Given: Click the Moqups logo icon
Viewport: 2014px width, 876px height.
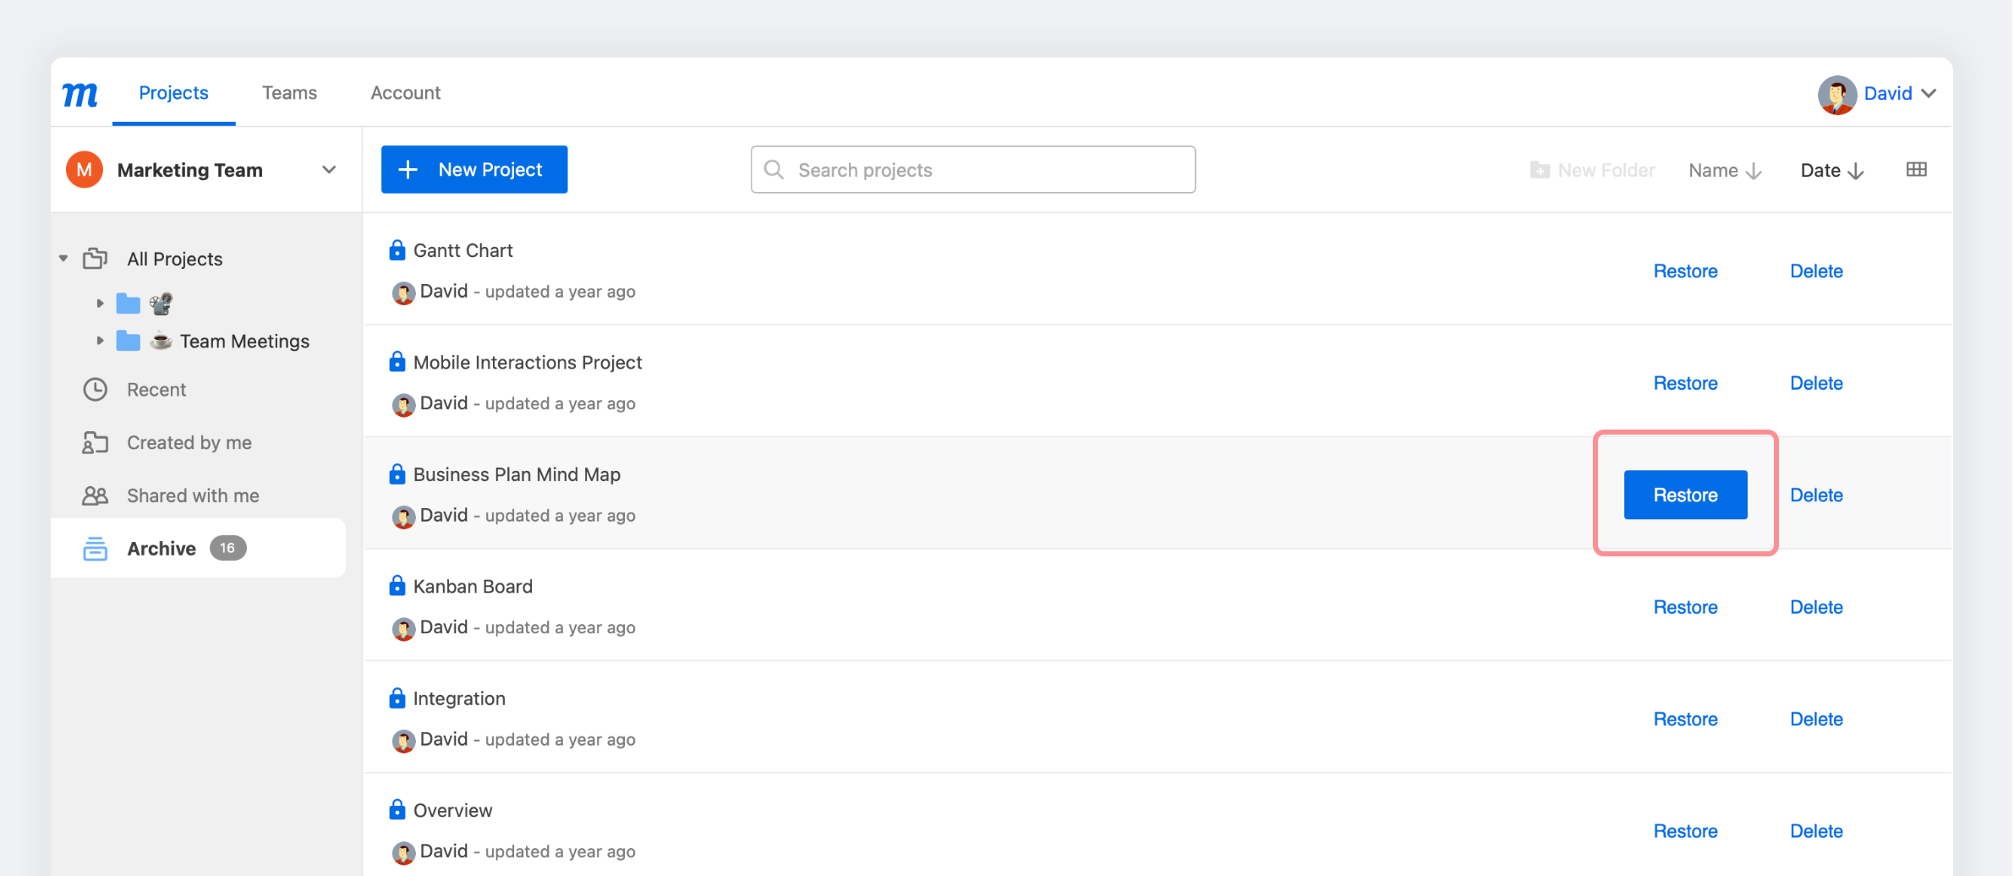Looking at the screenshot, I should (x=80, y=94).
